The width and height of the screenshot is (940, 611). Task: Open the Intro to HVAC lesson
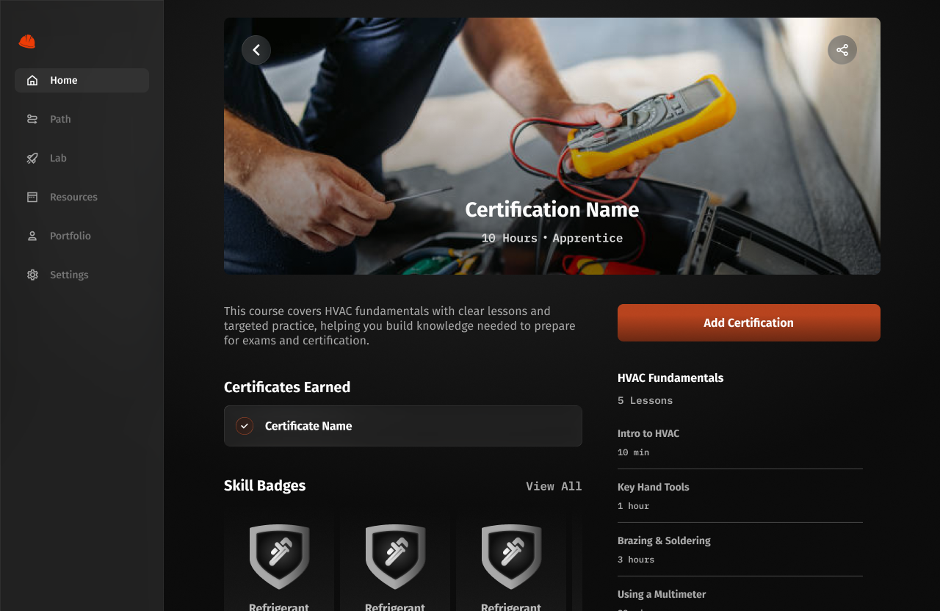(x=740, y=442)
